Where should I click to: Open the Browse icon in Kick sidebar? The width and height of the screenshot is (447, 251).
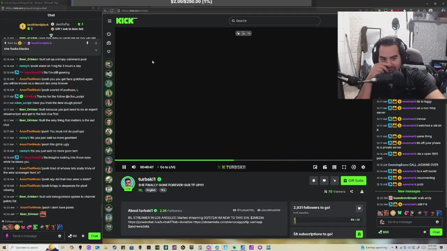pyautogui.click(x=109, y=43)
